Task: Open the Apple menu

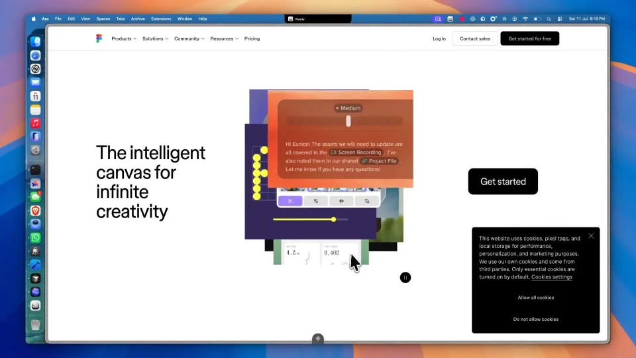Action: 34,19
